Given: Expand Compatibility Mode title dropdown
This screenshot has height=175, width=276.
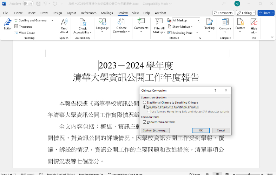Looking at the screenshot, I should click(170, 4).
